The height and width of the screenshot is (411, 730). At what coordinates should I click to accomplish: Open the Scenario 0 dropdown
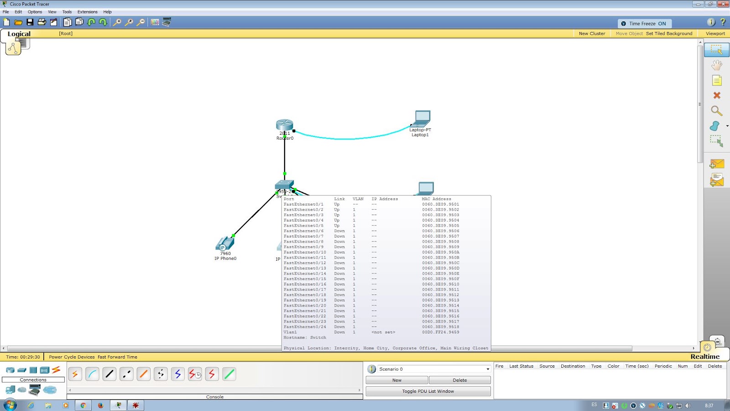tap(486, 369)
